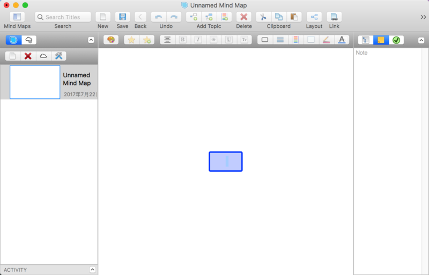This screenshot has height=275, width=429.
Task: Click the paste clipboard icon
Action: coord(294,17)
